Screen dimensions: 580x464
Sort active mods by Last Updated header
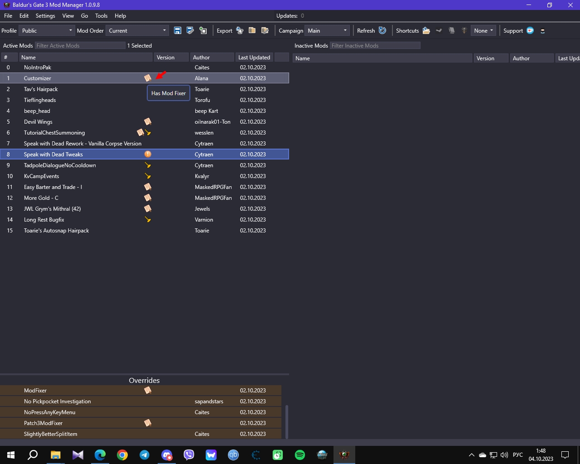(254, 57)
